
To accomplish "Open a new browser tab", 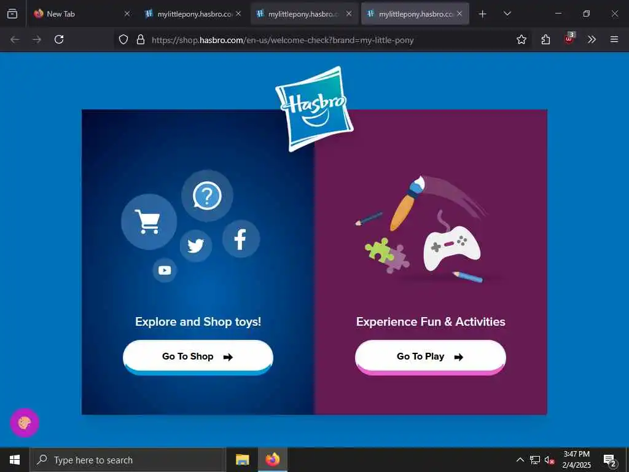I will (483, 14).
